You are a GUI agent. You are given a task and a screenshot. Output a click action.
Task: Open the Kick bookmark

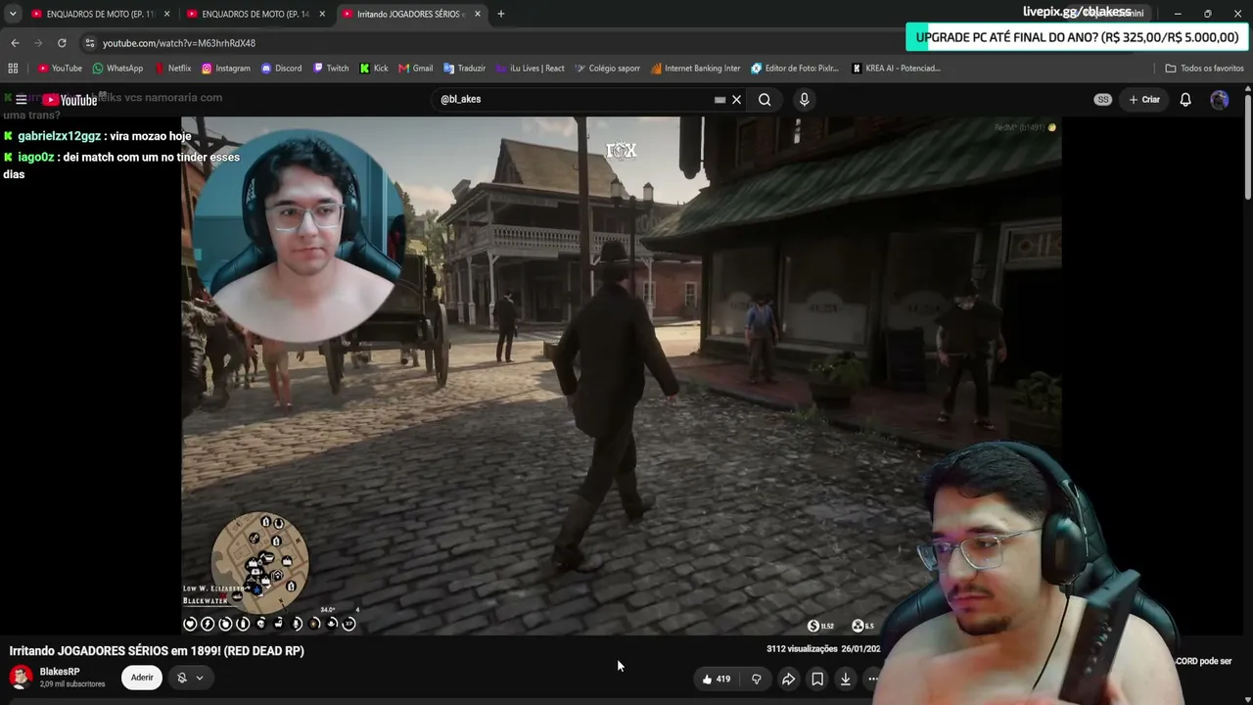click(x=374, y=69)
